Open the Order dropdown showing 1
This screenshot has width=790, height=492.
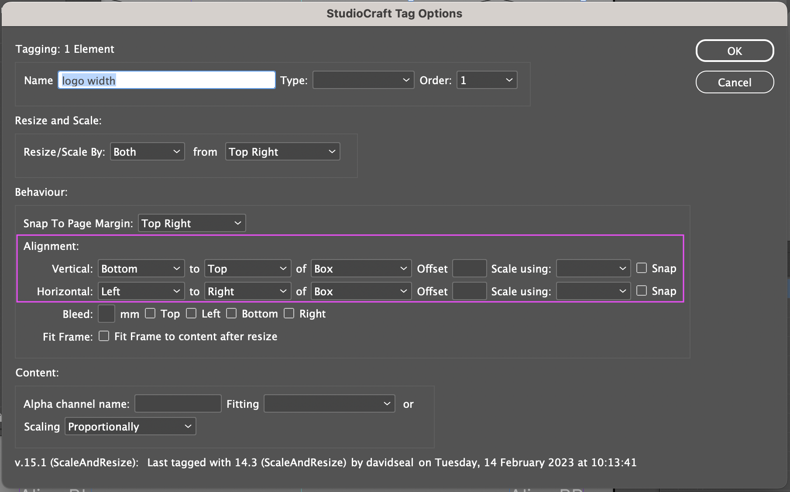coord(487,80)
